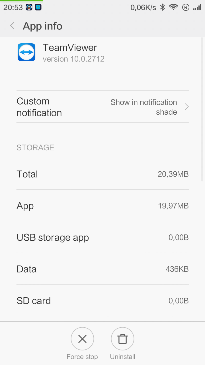Tap the Uninstall label
205x365 pixels.
[x=122, y=357]
